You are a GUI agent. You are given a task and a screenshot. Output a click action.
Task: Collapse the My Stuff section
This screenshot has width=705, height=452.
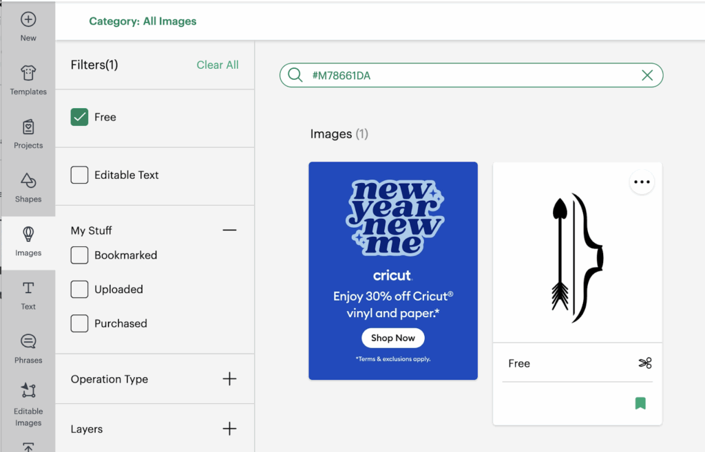point(229,230)
